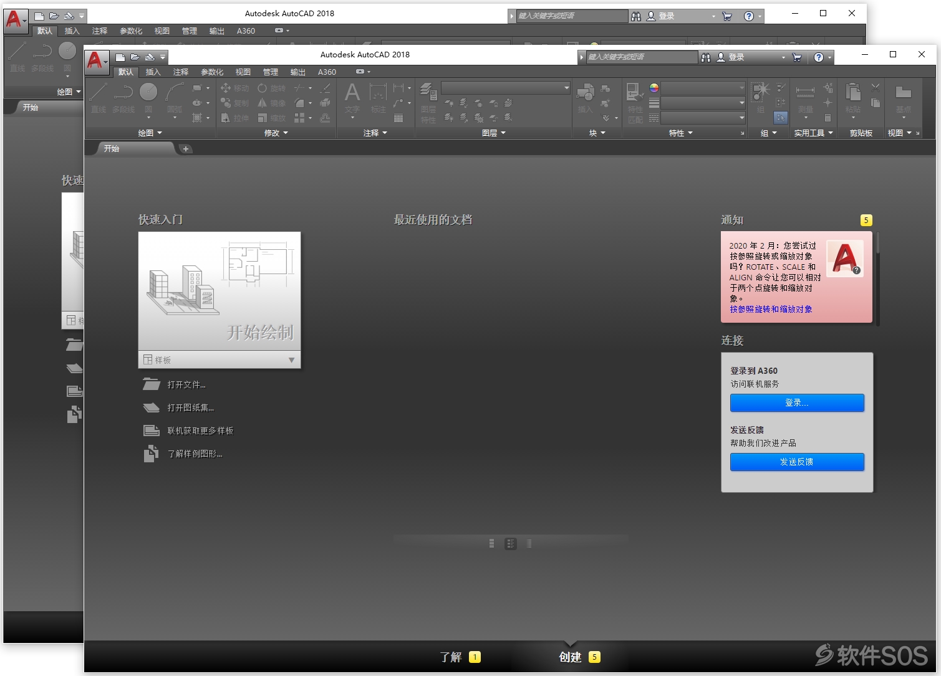The height and width of the screenshot is (676, 941).
Task: Expand the 图层 (Layers) panel
Action: [x=493, y=133]
